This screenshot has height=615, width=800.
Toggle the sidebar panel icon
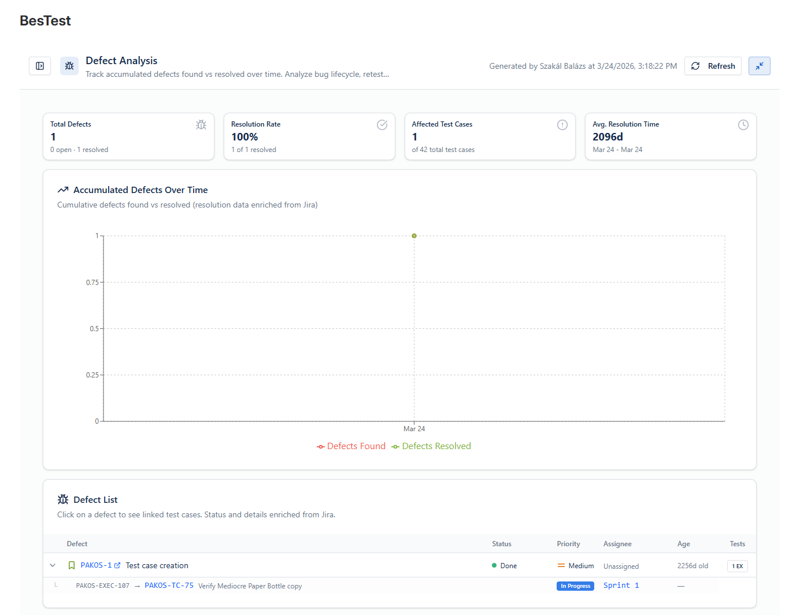[40, 66]
